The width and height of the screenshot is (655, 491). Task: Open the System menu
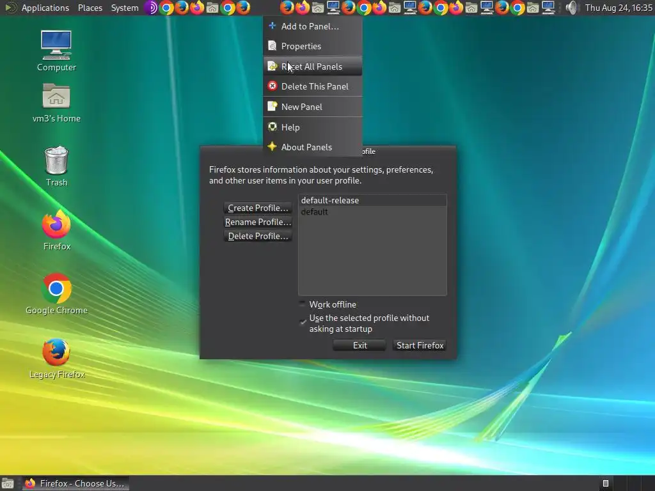(x=125, y=8)
